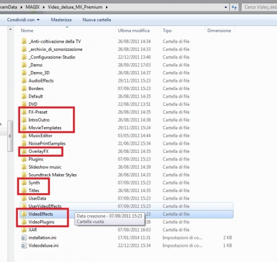Select the UserData folder icon

(24, 198)
